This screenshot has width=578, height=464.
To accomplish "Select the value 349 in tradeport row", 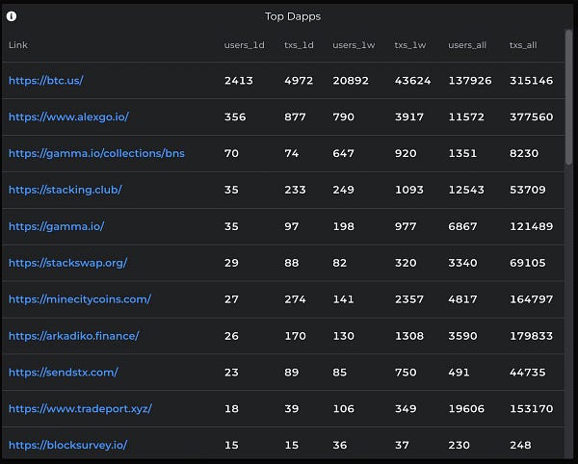I will coord(406,409).
